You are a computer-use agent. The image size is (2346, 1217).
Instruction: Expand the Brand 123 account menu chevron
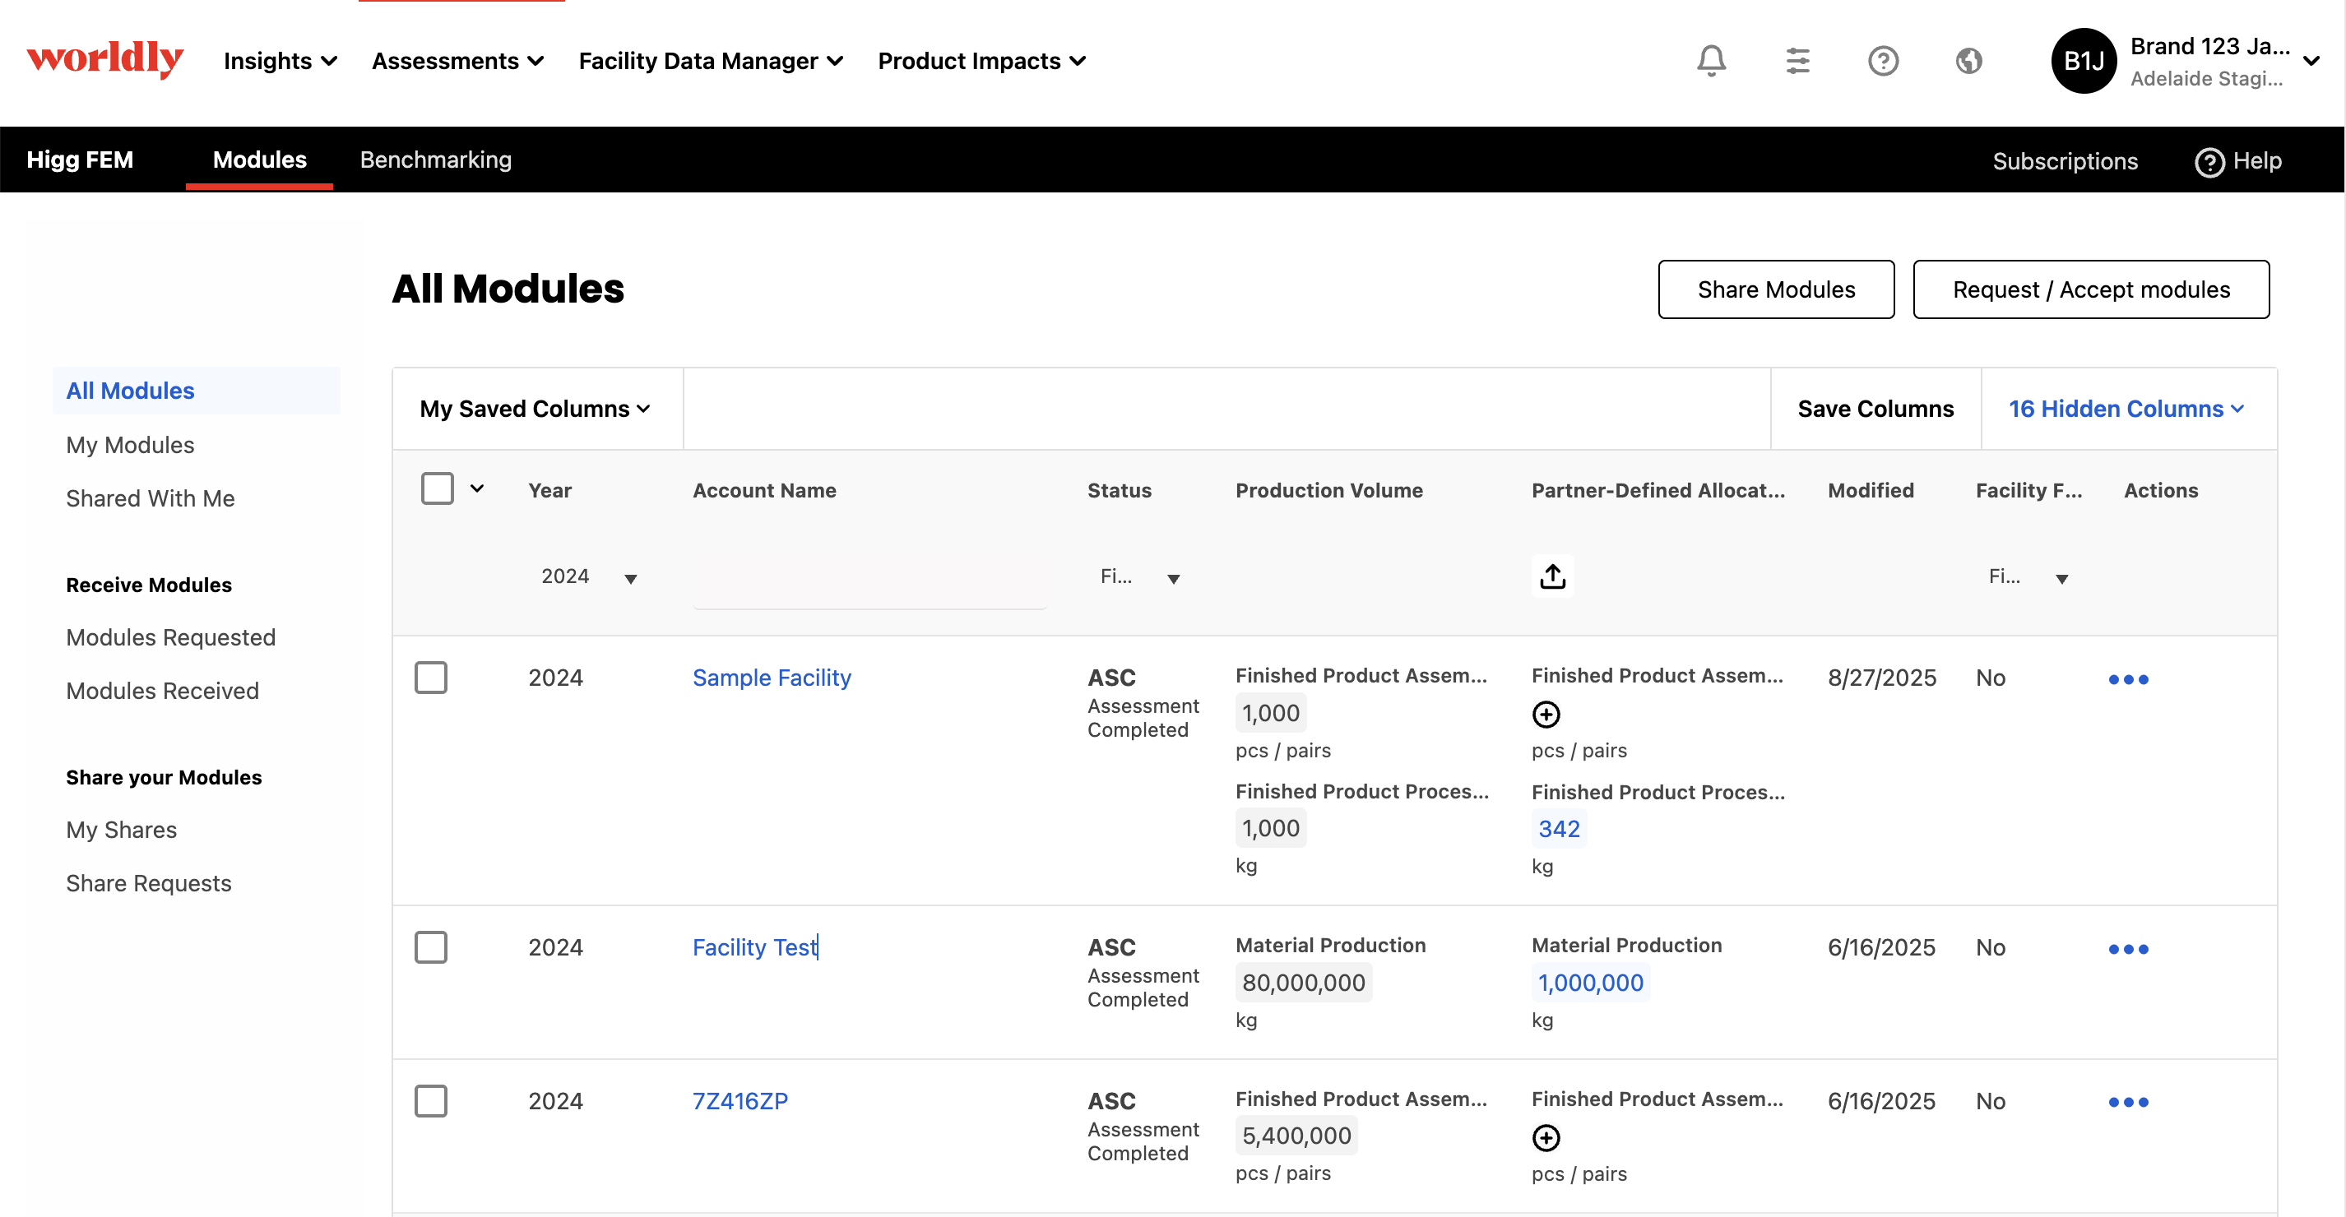tap(2311, 61)
